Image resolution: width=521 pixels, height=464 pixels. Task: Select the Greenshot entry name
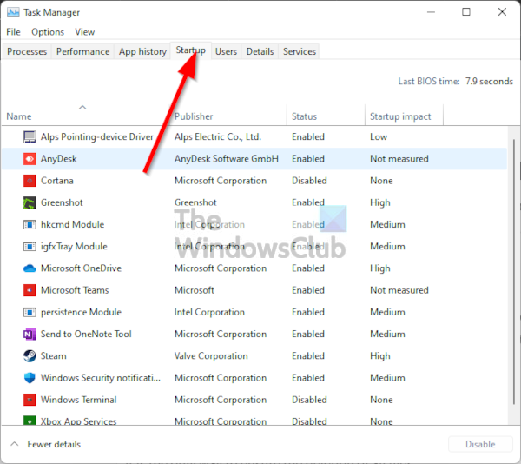coord(62,202)
